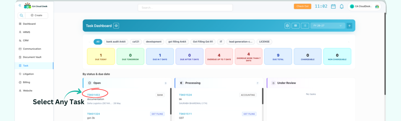
Task: Open the sidebar search magnifier
Action: click(22, 15)
